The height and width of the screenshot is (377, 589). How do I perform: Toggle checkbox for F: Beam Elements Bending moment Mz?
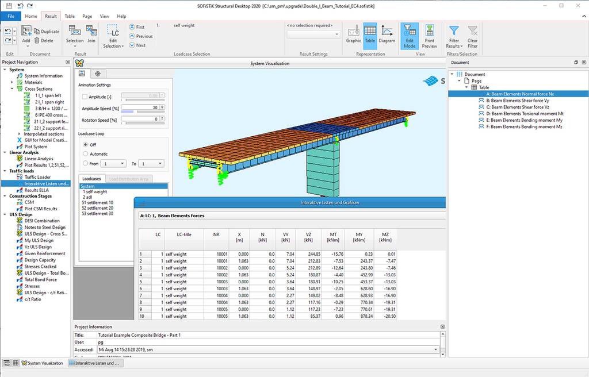click(x=481, y=126)
